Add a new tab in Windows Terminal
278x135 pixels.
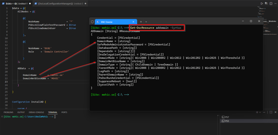pos(141,22)
